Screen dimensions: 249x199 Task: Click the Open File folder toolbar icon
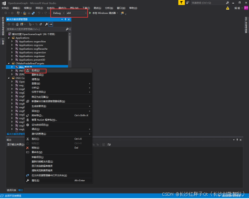pos(24,13)
